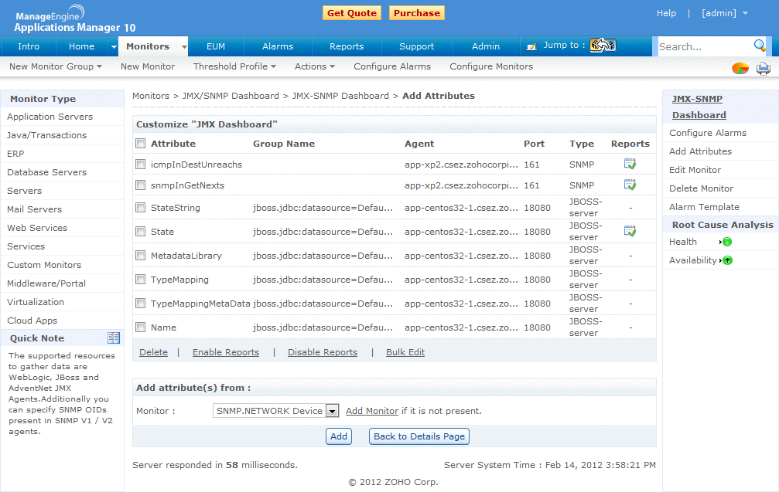The image size is (779, 492).
Task: Click JMX/SNMP Dashboard breadcrumb
Action: coord(231,96)
